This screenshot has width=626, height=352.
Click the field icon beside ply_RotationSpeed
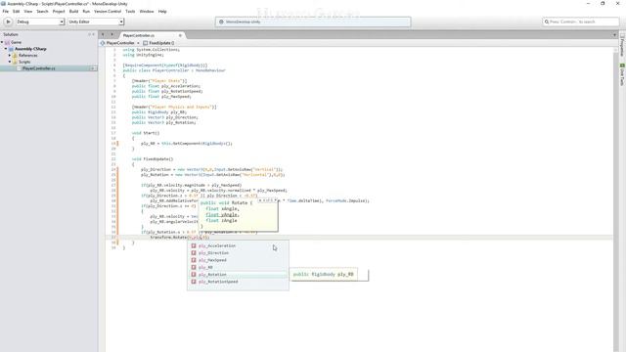tap(194, 282)
